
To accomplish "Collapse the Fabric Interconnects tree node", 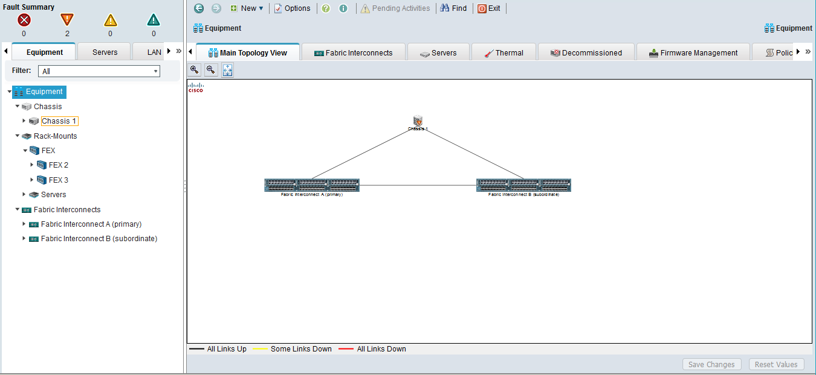I will coord(17,209).
